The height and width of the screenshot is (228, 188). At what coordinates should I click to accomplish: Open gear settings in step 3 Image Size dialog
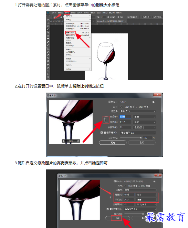[154, 182]
